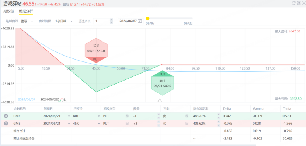The height and width of the screenshot is (146, 306).
Task: Click the 行权价 column header
Action: (78, 109)
